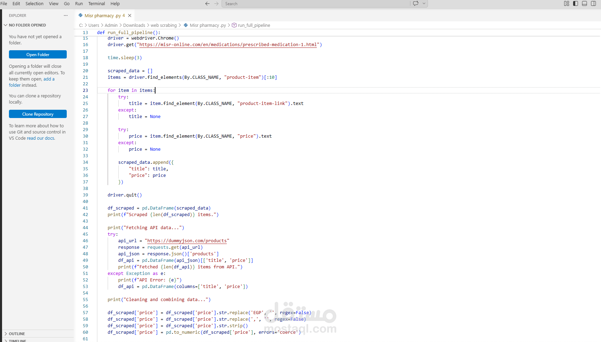Select the C: breadcrumb

81,25
